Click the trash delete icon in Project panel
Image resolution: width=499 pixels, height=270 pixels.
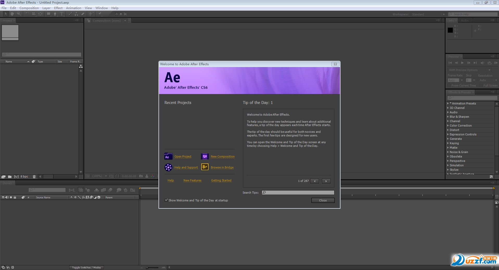[34, 176]
